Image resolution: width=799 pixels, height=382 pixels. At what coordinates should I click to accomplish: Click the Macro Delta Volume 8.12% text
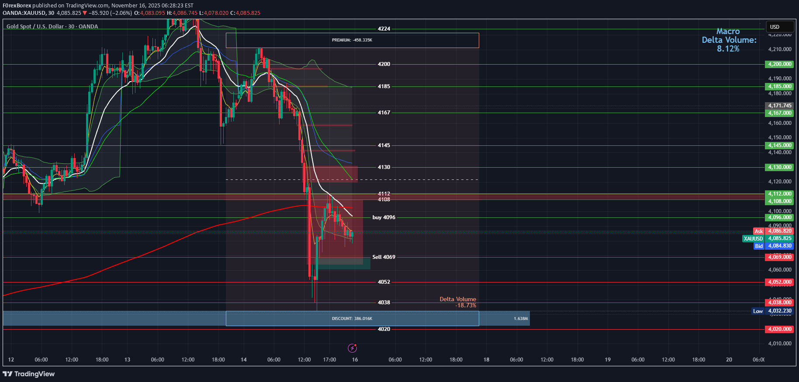coord(728,40)
